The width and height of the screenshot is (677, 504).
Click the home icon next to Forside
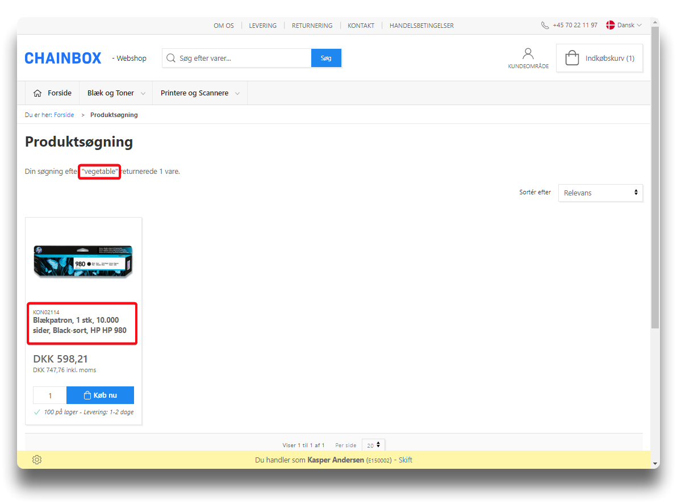[x=38, y=93]
